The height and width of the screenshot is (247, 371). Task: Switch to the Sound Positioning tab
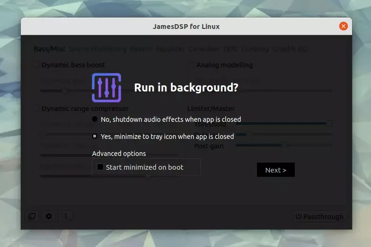click(97, 49)
